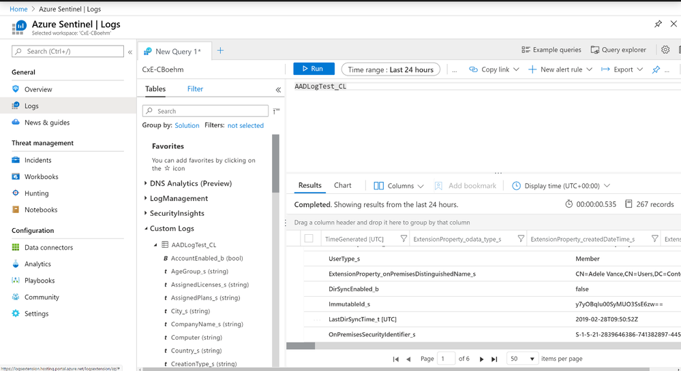Image resolution: width=681 pixels, height=371 pixels.
Task: Run the query
Action: click(314, 69)
